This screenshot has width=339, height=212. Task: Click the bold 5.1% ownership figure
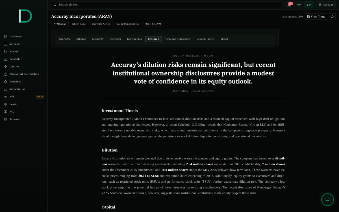[x=105, y=193]
